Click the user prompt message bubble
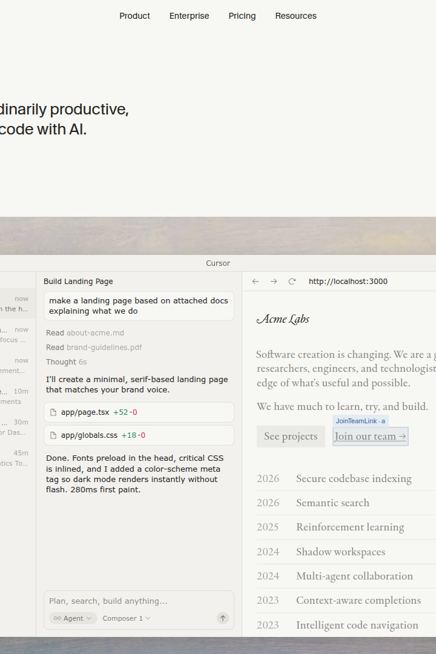The height and width of the screenshot is (654, 436). coord(139,306)
